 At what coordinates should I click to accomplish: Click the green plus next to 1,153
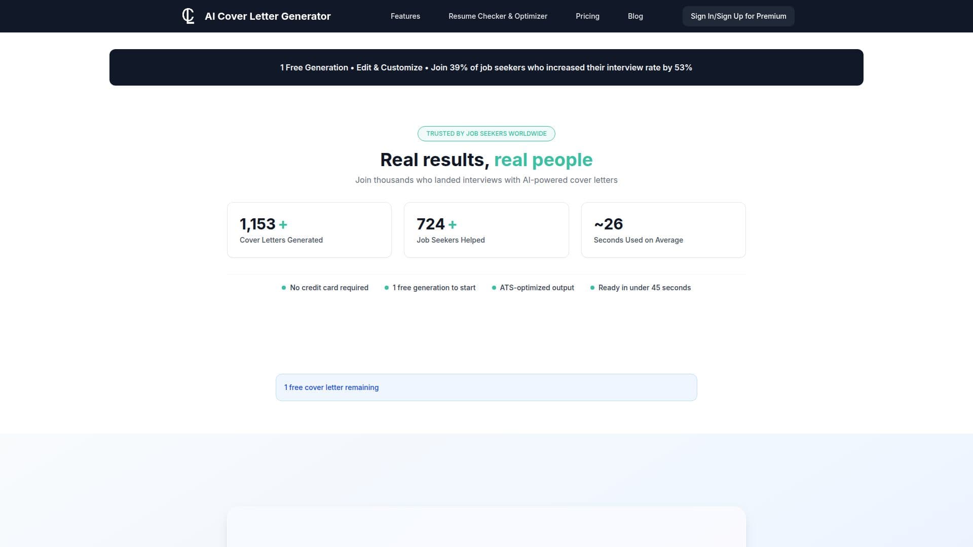click(x=283, y=224)
